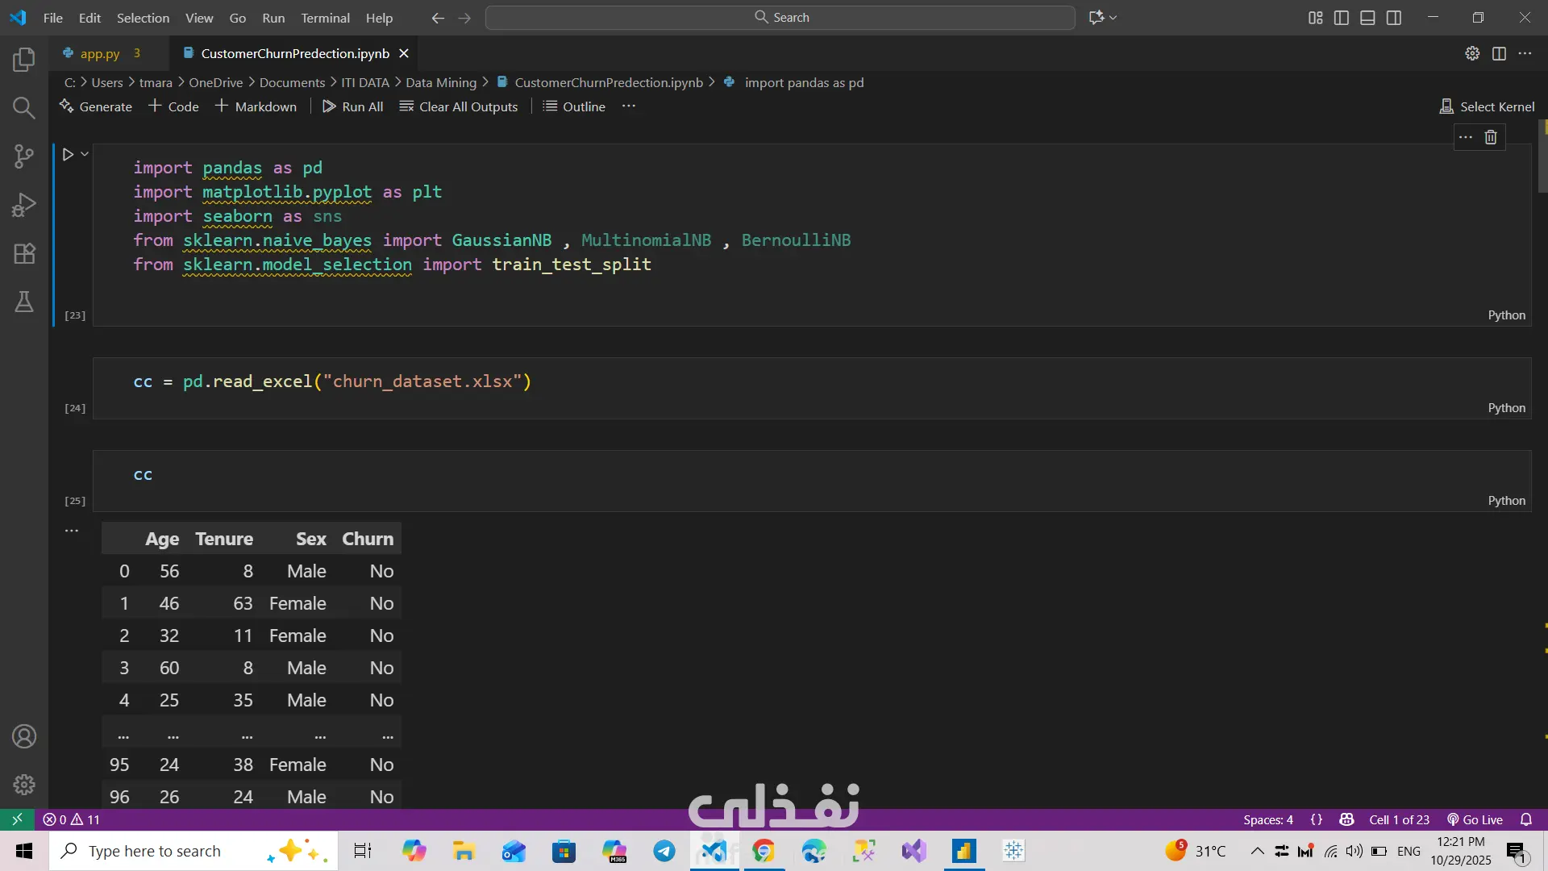Open the Run and Debug view

pyautogui.click(x=24, y=205)
